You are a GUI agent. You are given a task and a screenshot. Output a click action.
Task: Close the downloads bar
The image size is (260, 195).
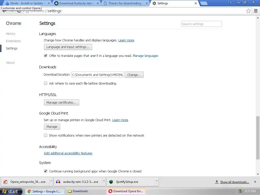point(255,182)
